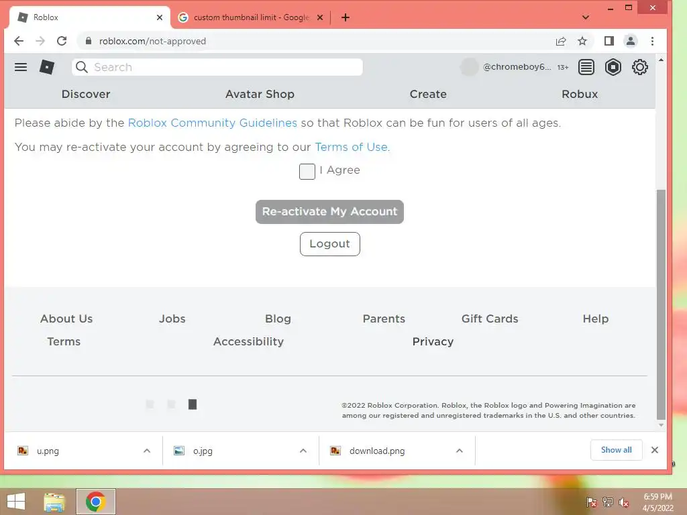Reload the roblox.com page
687x515 pixels.
point(62,41)
